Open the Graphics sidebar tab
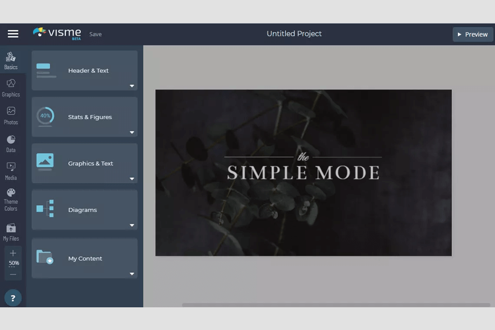Screen dimensions: 495x330 [x=11, y=88]
